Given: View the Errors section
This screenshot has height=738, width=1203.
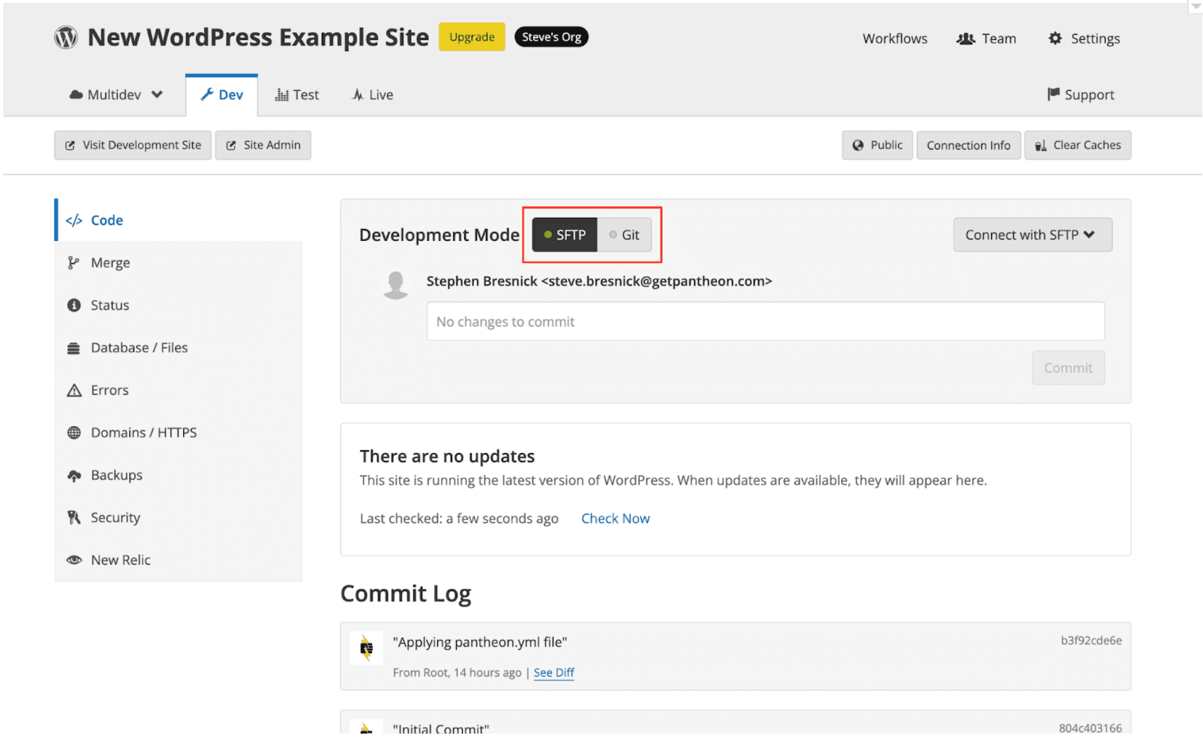Looking at the screenshot, I should tap(110, 390).
